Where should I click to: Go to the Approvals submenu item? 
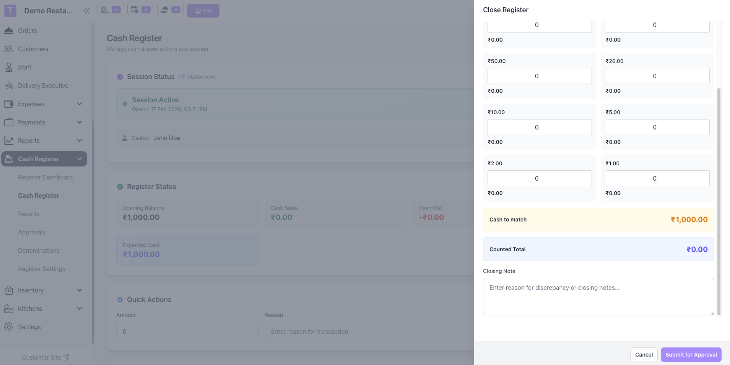(32, 232)
